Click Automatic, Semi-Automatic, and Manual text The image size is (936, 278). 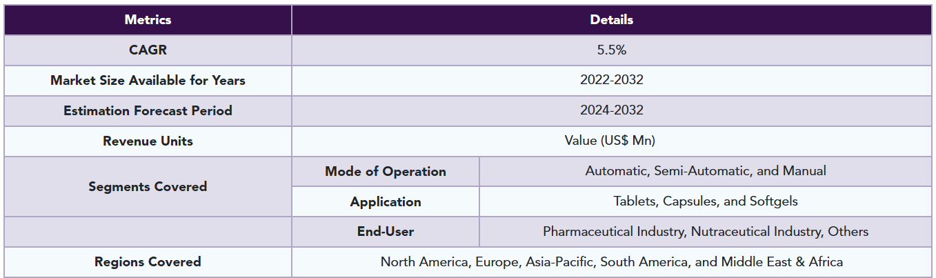click(x=705, y=171)
